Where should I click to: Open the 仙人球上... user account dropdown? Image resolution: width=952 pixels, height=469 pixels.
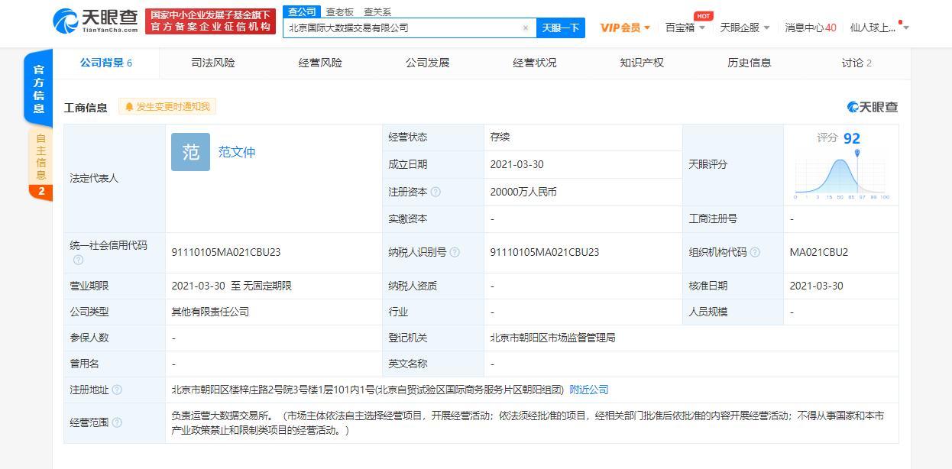click(x=879, y=27)
